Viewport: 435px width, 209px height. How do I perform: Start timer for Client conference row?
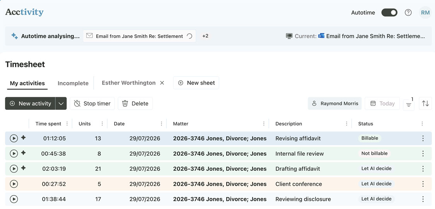[14, 184]
